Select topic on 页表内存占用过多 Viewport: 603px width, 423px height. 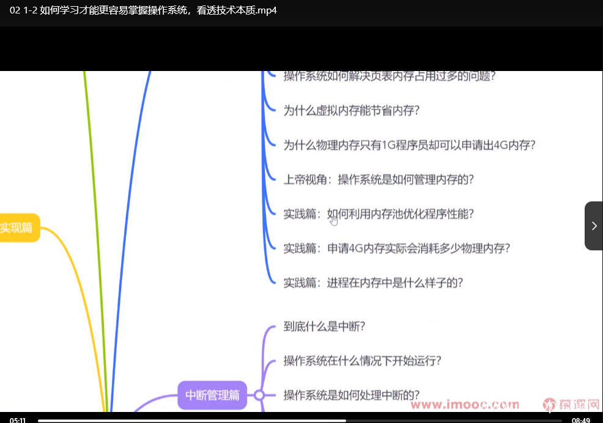[x=389, y=77]
